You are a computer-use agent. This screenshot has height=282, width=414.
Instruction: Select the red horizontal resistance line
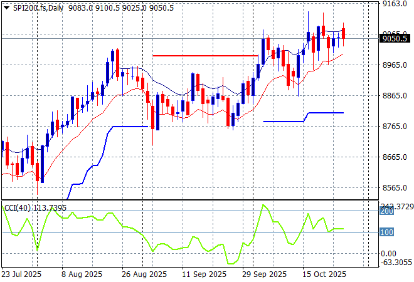[x=205, y=56]
